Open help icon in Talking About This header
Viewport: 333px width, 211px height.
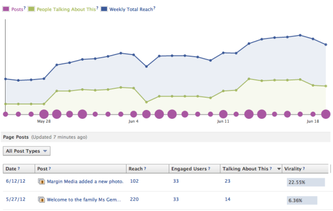pyautogui.click(x=271, y=168)
